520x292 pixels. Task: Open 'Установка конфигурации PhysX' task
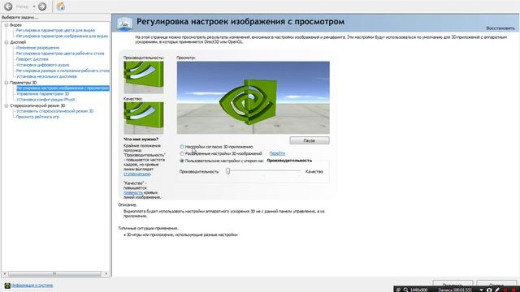pyautogui.click(x=45, y=100)
